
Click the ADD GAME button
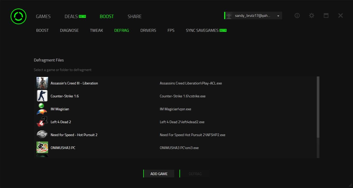point(159,174)
